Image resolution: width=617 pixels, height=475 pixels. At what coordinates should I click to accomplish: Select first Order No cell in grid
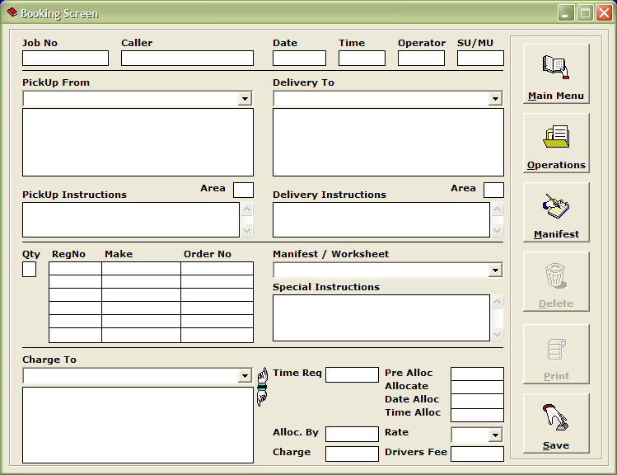(x=217, y=269)
